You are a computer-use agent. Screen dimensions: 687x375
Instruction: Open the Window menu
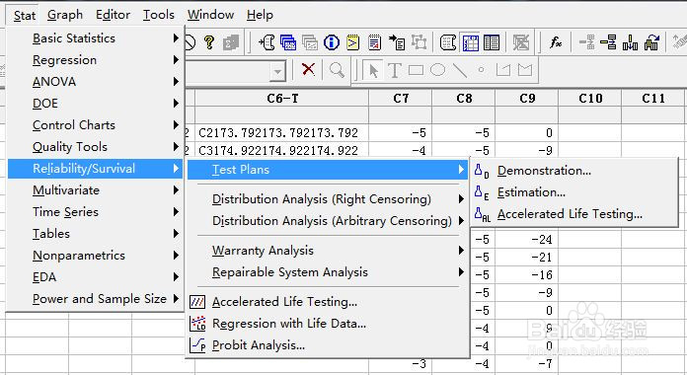coord(211,15)
